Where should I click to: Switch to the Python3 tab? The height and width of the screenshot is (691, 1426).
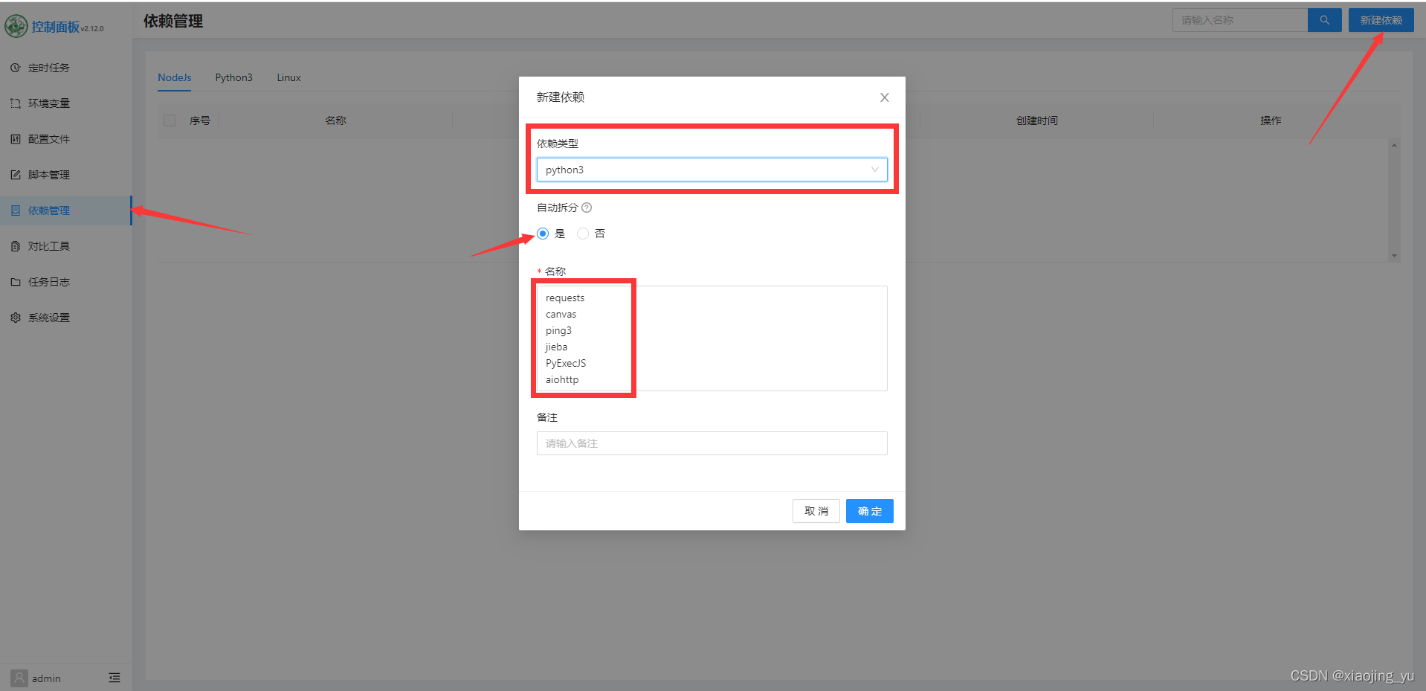click(233, 77)
